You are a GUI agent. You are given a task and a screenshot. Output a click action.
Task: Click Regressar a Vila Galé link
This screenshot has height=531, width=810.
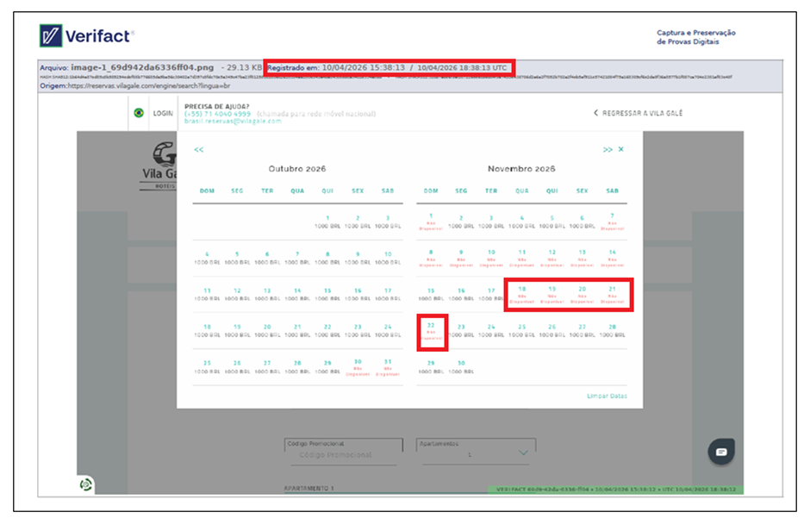[638, 113]
